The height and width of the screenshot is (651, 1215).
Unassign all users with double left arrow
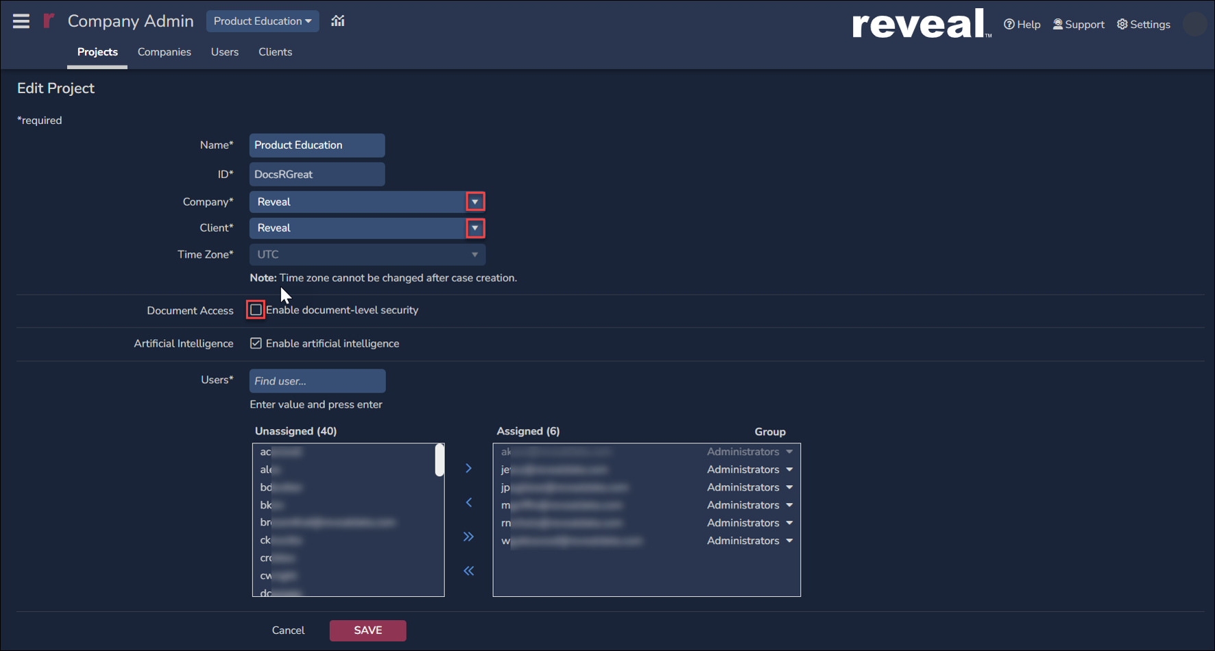coord(469,571)
